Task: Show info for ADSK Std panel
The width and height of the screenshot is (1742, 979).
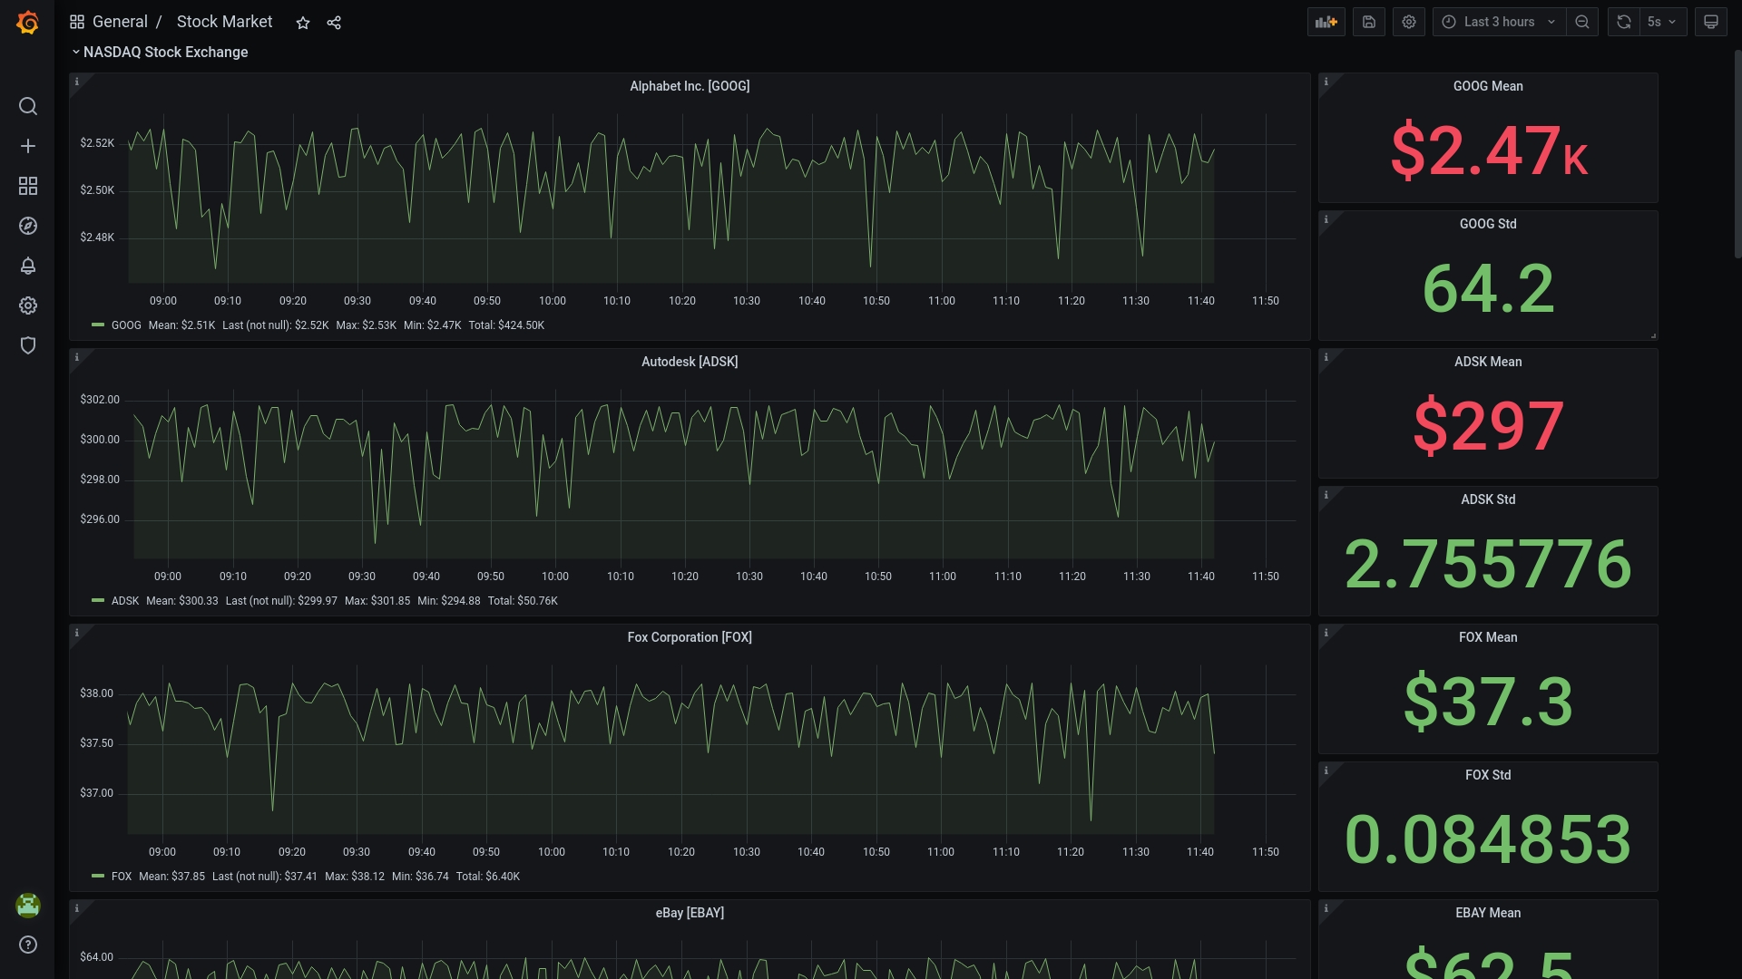Action: pos(1326,495)
